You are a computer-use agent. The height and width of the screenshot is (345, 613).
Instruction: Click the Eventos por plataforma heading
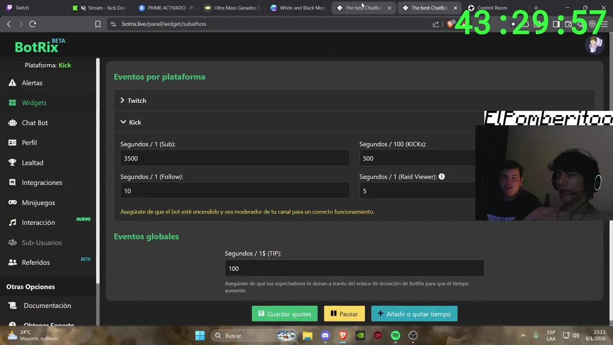coord(159,77)
